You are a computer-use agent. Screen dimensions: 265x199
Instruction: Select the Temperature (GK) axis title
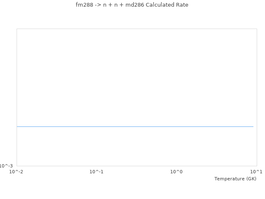(235, 179)
